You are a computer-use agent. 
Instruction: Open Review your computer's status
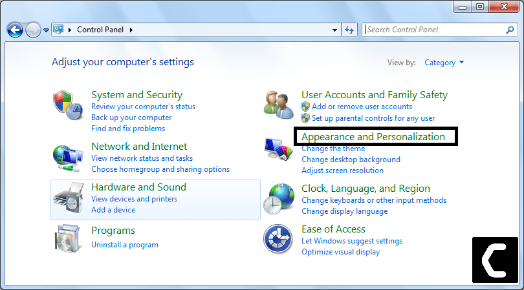[143, 107]
